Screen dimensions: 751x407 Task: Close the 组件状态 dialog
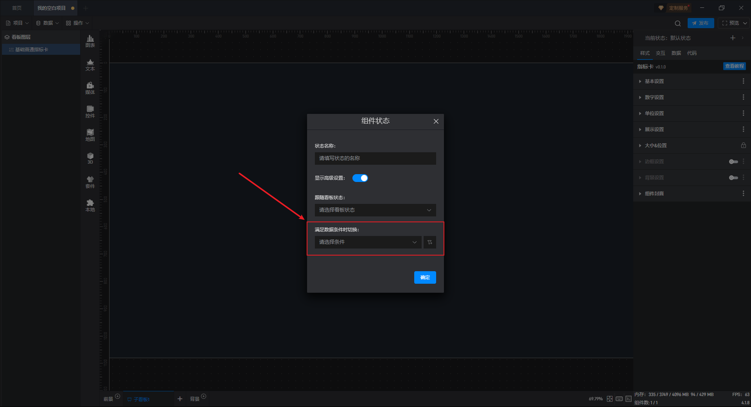coord(436,121)
